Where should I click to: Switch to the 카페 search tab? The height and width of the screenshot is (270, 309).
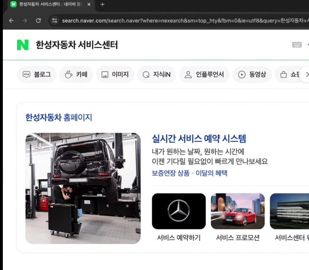click(x=76, y=75)
